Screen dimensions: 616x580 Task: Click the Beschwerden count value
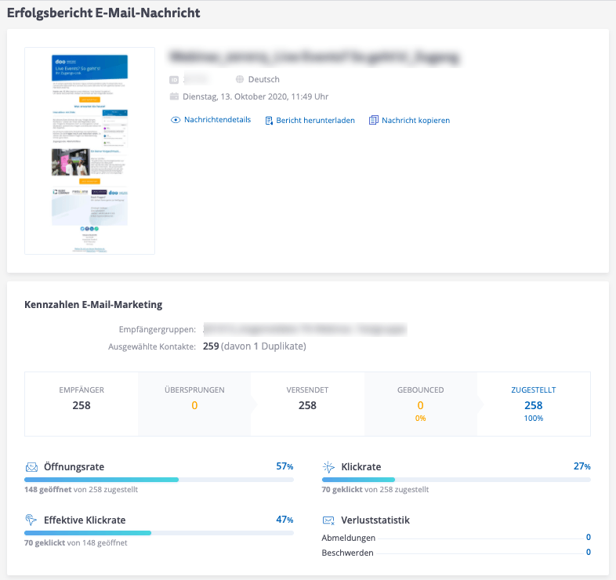pos(588,553)
